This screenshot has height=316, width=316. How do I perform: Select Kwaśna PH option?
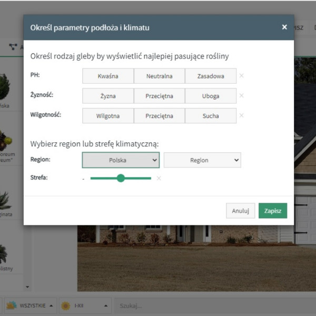(x=108, y=76)
